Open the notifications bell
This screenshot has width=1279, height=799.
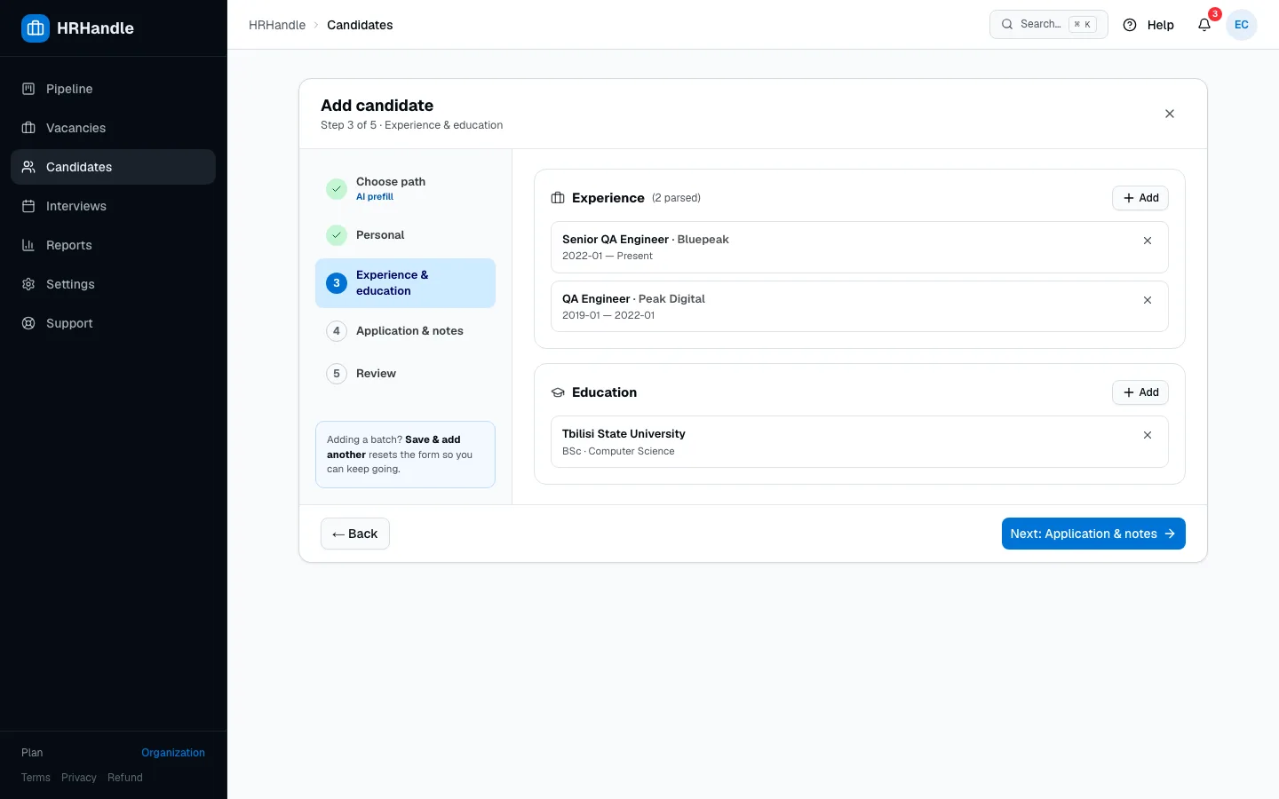tap(1204, 25)
